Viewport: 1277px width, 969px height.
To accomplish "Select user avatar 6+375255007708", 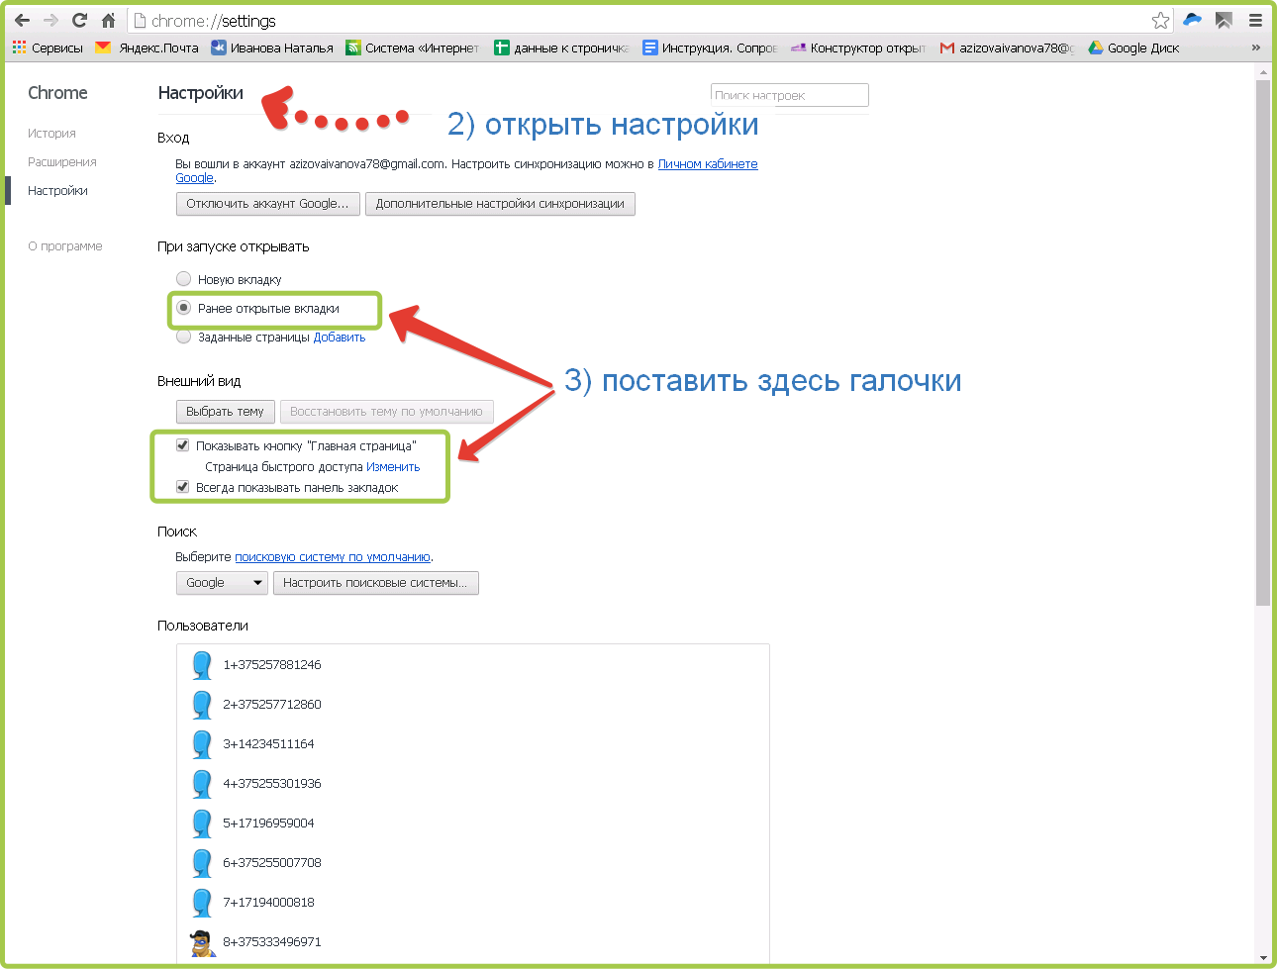I will [202, 863].
